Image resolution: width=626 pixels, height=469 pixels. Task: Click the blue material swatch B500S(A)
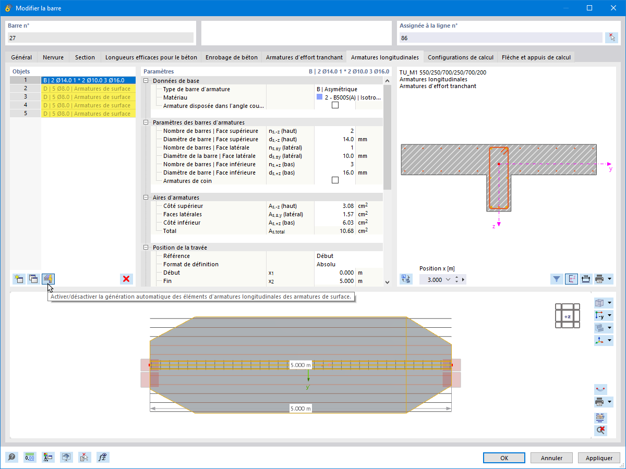319,97
